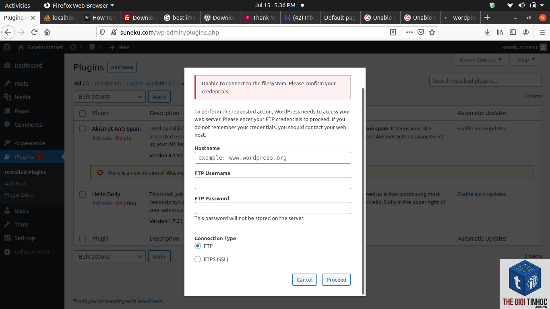
Task: Open the browser home page icon
Action: [x=47, y=32]
